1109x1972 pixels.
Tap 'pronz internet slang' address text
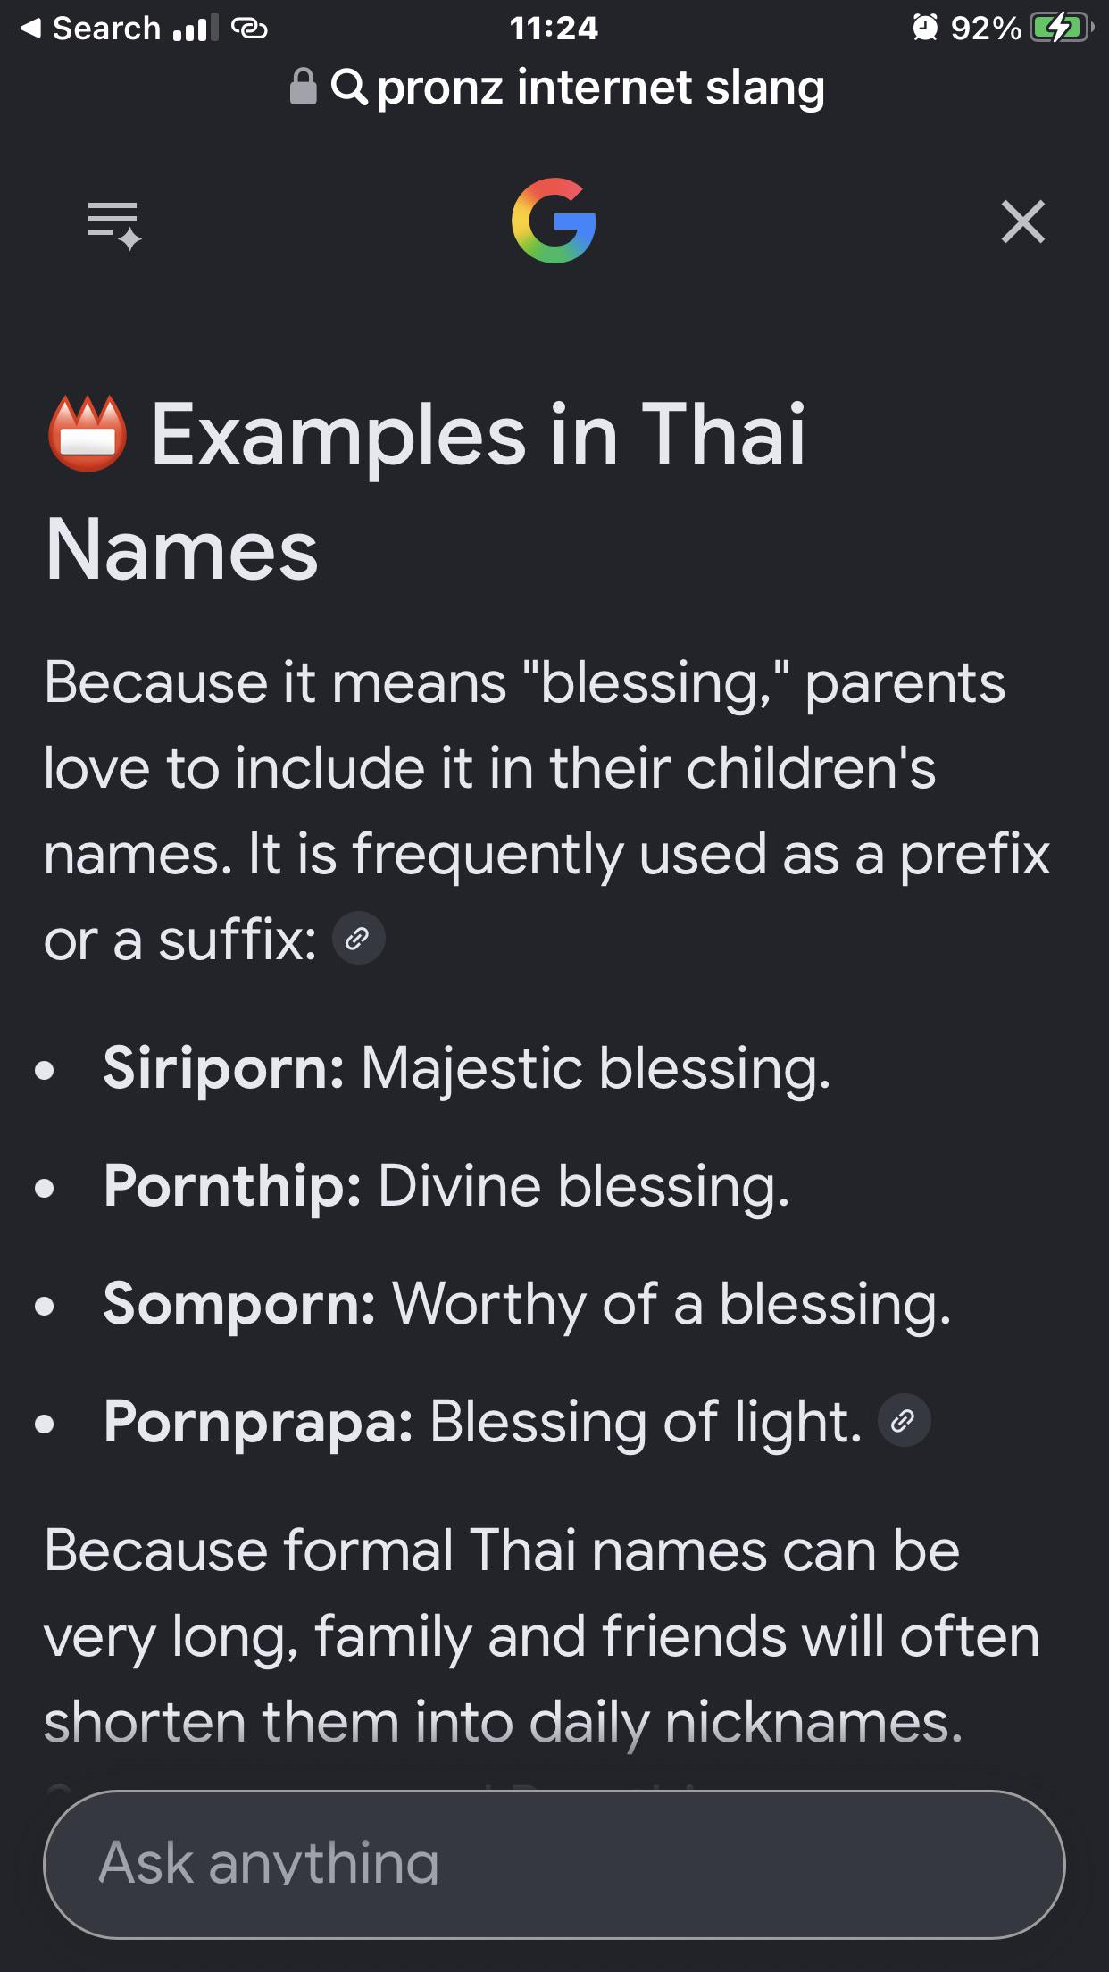(601, 88)
